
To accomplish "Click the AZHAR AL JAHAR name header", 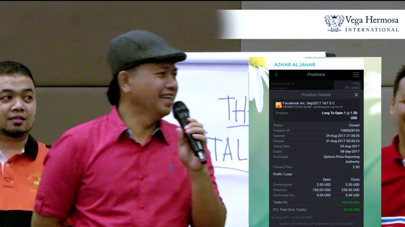I will pos(295,65).
